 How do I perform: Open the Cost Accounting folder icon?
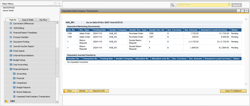point(11,65)
